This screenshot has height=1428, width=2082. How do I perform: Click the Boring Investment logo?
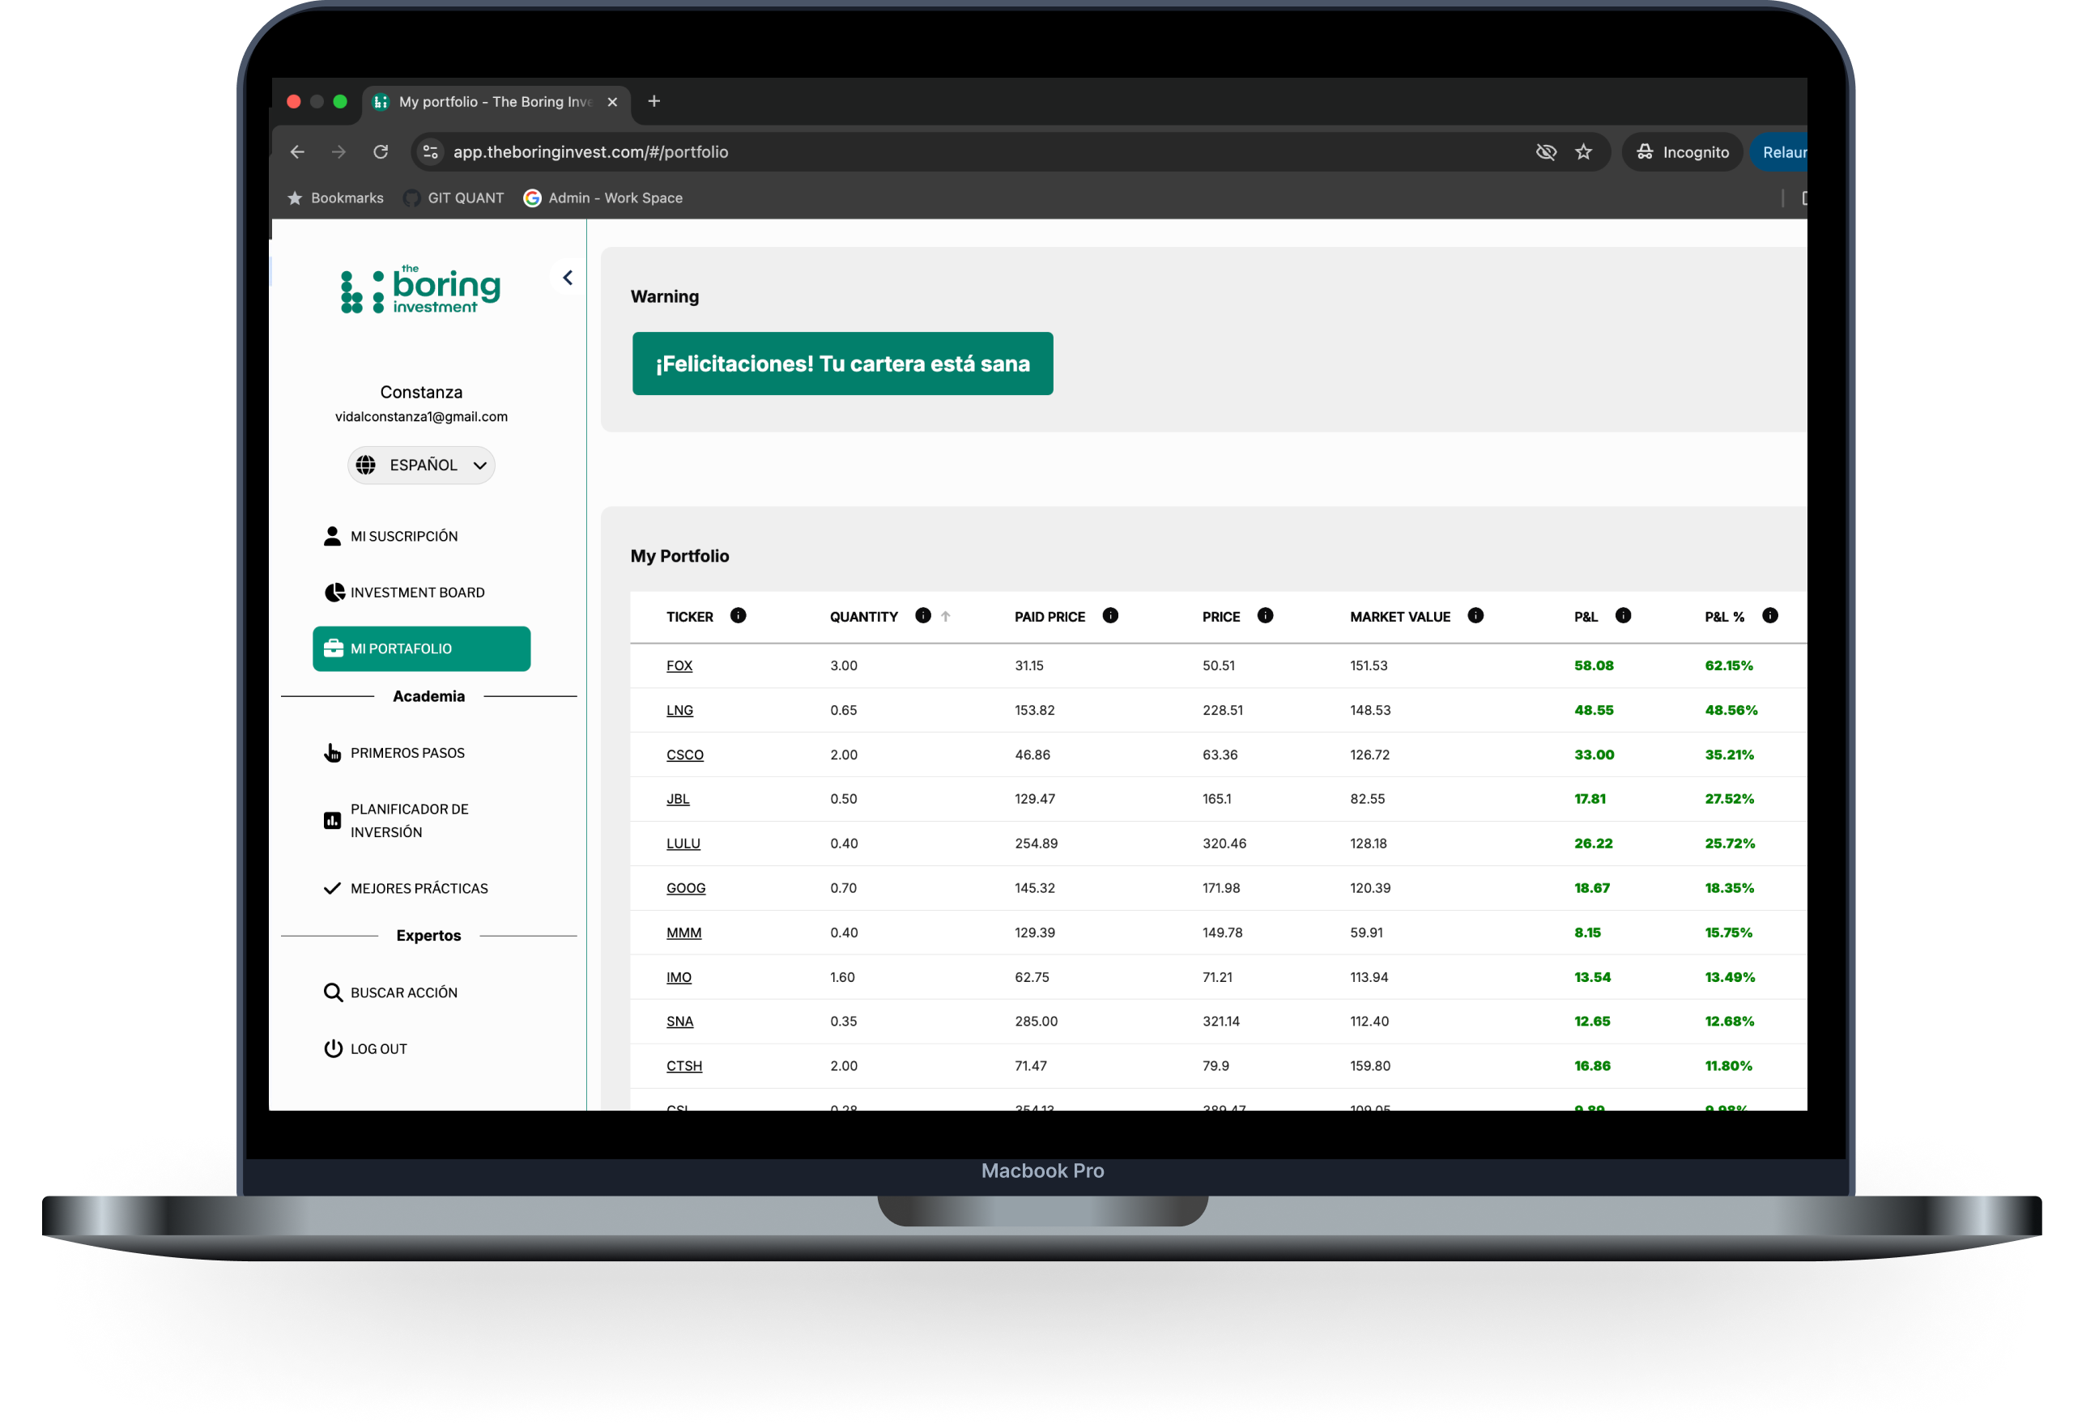click(420, 289)
